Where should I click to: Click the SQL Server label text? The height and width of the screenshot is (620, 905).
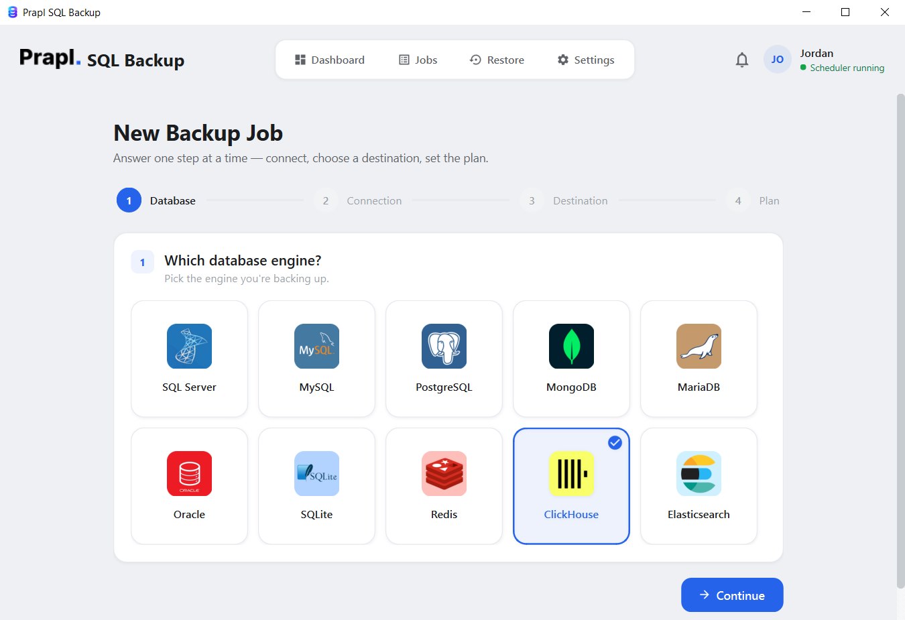click(189, 387)
